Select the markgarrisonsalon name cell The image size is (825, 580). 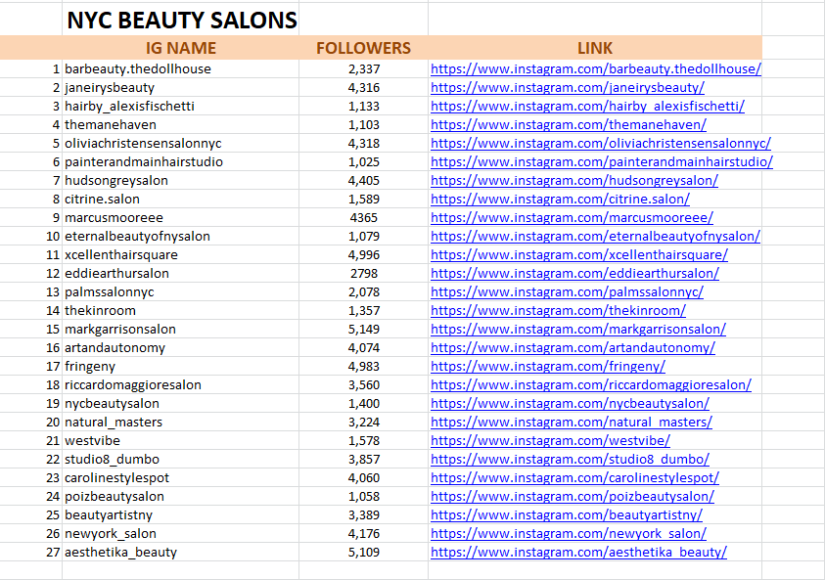[x=180, y=330]
